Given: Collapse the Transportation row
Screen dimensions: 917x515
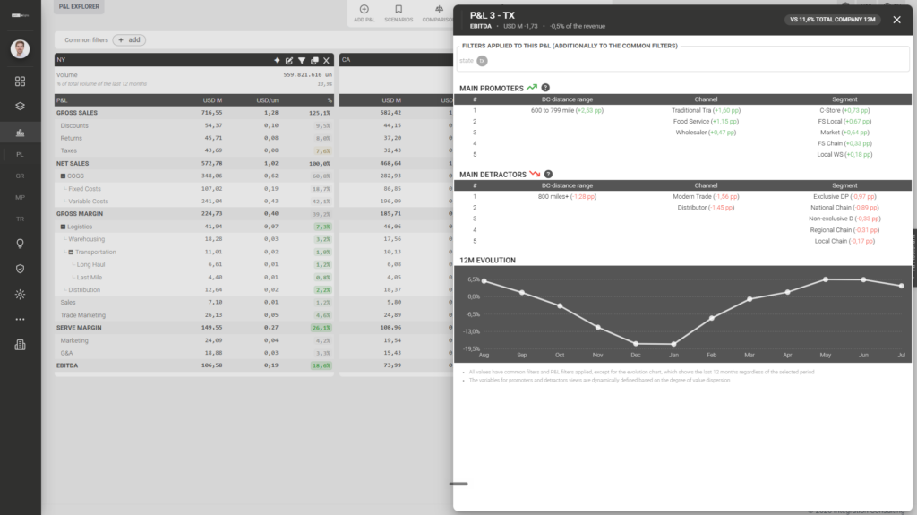Looking at the screenshot, I should click(71, 253).
